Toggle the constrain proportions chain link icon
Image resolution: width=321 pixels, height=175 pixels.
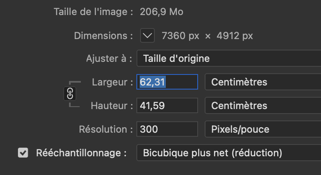click(70, 94)
